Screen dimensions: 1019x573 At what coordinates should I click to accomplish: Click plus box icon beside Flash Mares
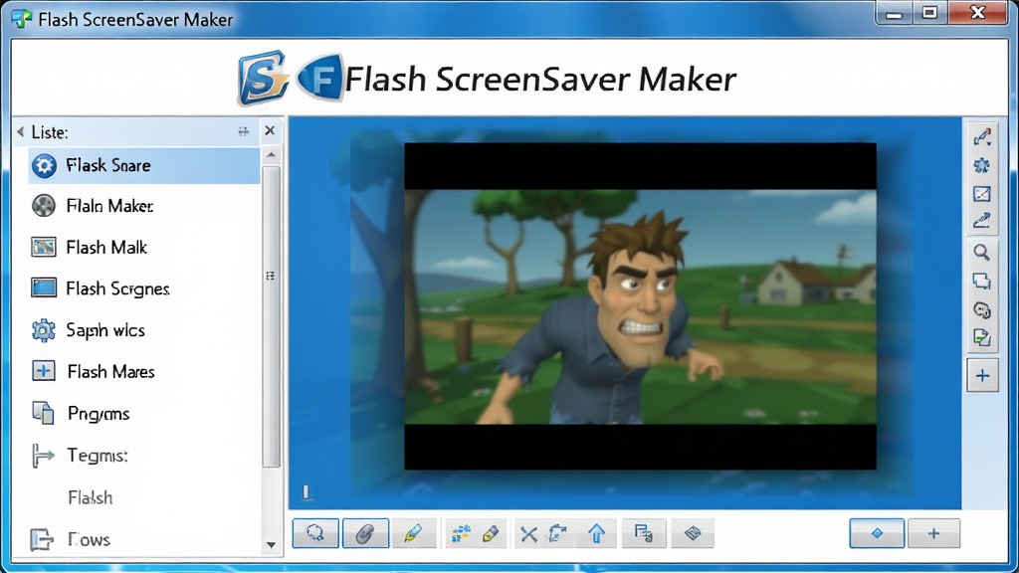tap(44, 371)
